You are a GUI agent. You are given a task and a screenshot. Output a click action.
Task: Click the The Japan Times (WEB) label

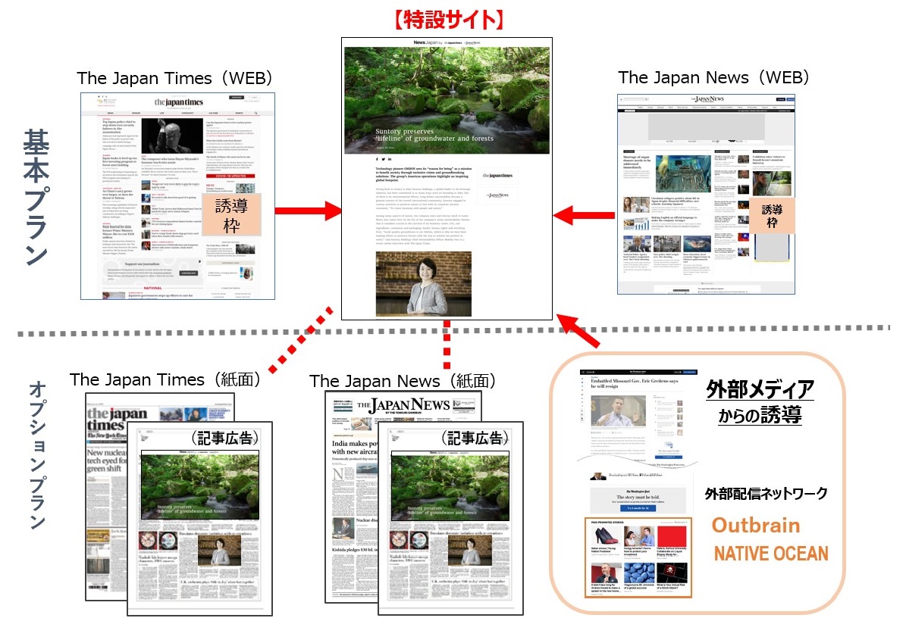174,78
